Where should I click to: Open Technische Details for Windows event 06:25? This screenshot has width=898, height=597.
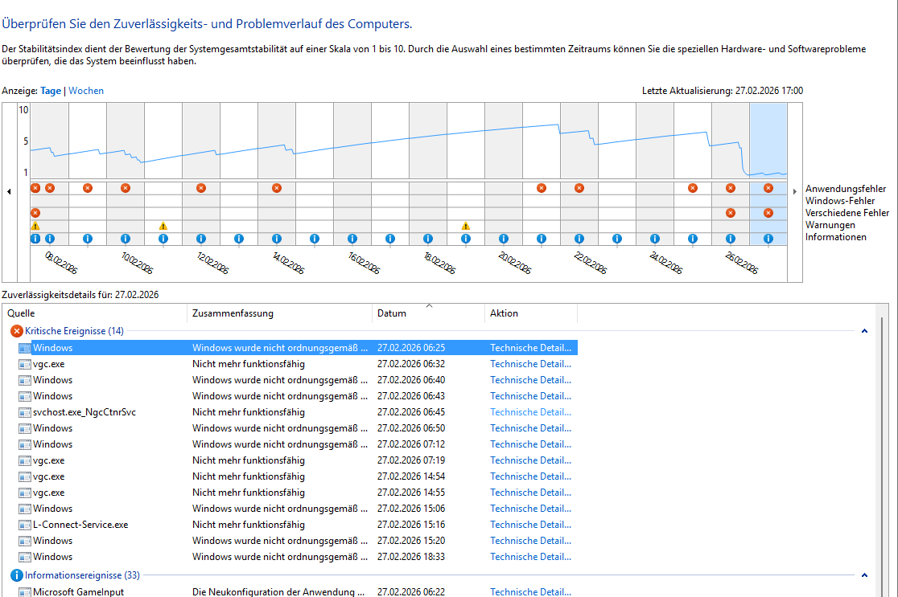530,348
